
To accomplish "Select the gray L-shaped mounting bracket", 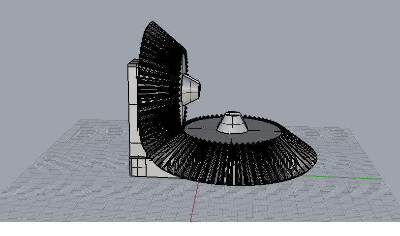I will pos(133,117).
